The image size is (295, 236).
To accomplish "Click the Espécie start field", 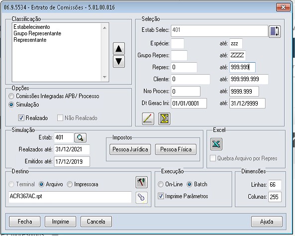I will pos(178,43).
